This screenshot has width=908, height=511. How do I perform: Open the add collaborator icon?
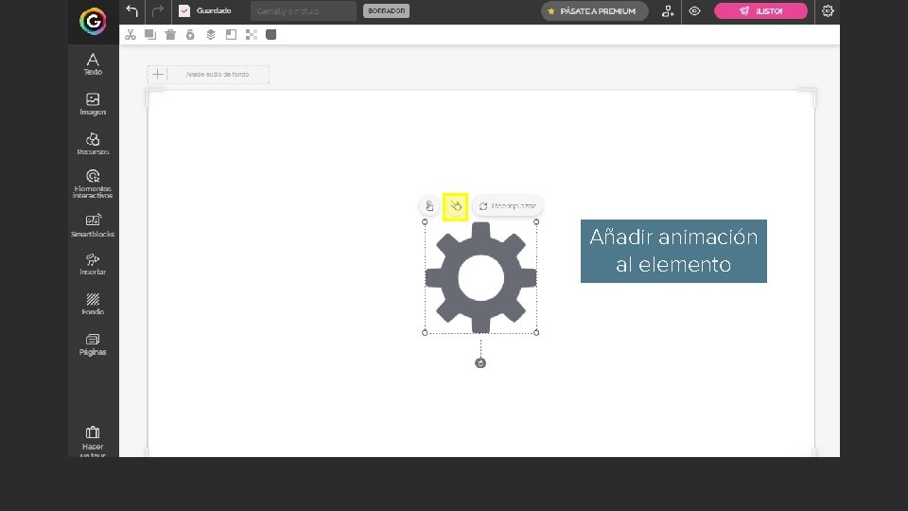point(668,11)
